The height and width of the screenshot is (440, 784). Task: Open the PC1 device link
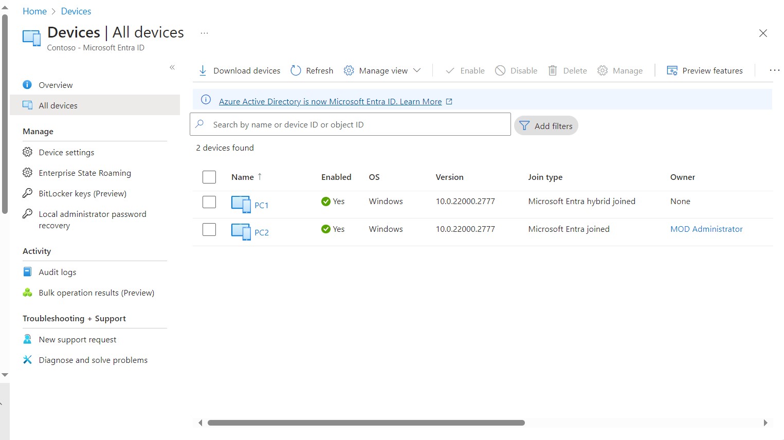coord(261,205)
